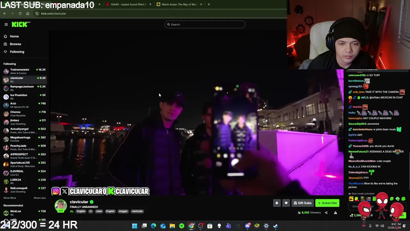Click the IRL category link under title

(72, 211)
